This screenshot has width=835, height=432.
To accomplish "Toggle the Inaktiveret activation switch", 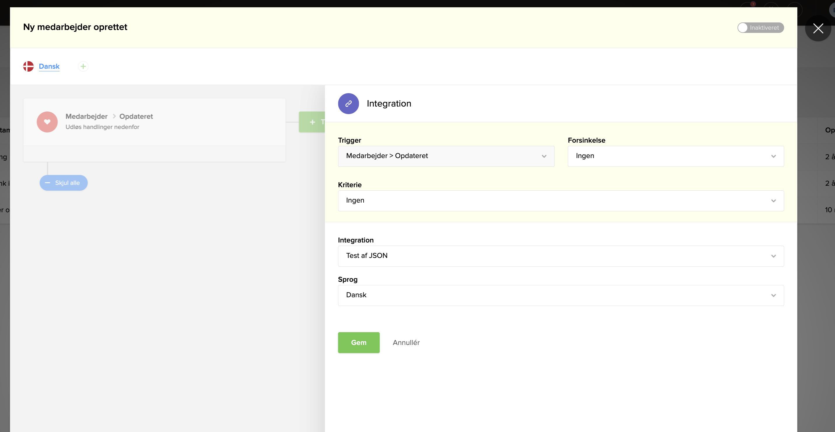I will coord(760,28).
